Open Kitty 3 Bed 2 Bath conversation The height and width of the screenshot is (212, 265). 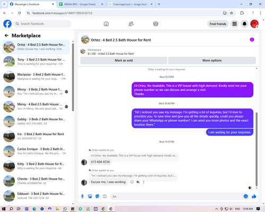(x=36, y=166)
